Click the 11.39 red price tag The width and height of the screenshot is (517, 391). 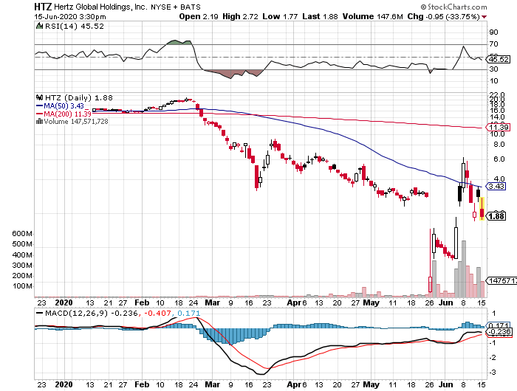coord(499,127)
